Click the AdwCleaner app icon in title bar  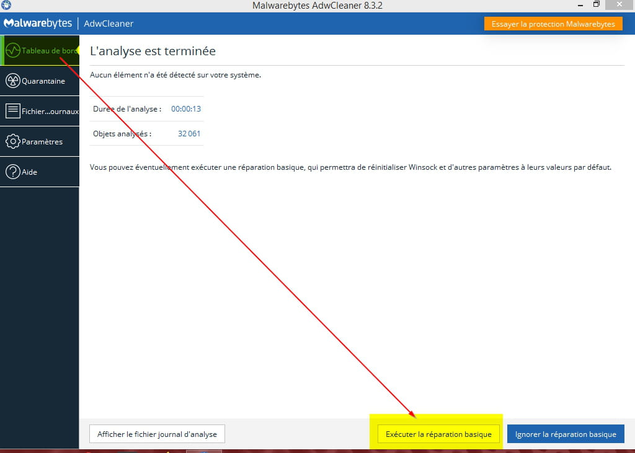[x=6, y=5]
